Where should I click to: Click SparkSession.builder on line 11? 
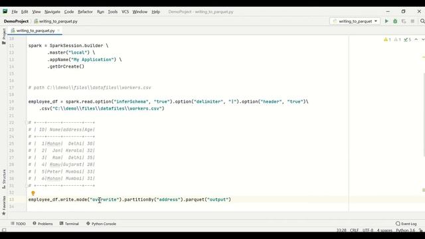[76, 46]
